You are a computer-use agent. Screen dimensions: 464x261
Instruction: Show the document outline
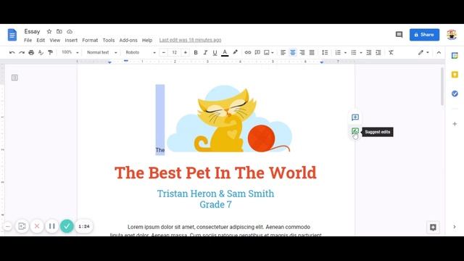point(14,78)
